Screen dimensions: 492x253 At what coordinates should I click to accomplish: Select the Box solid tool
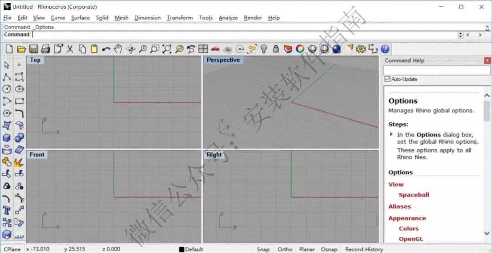pos(6,137)
